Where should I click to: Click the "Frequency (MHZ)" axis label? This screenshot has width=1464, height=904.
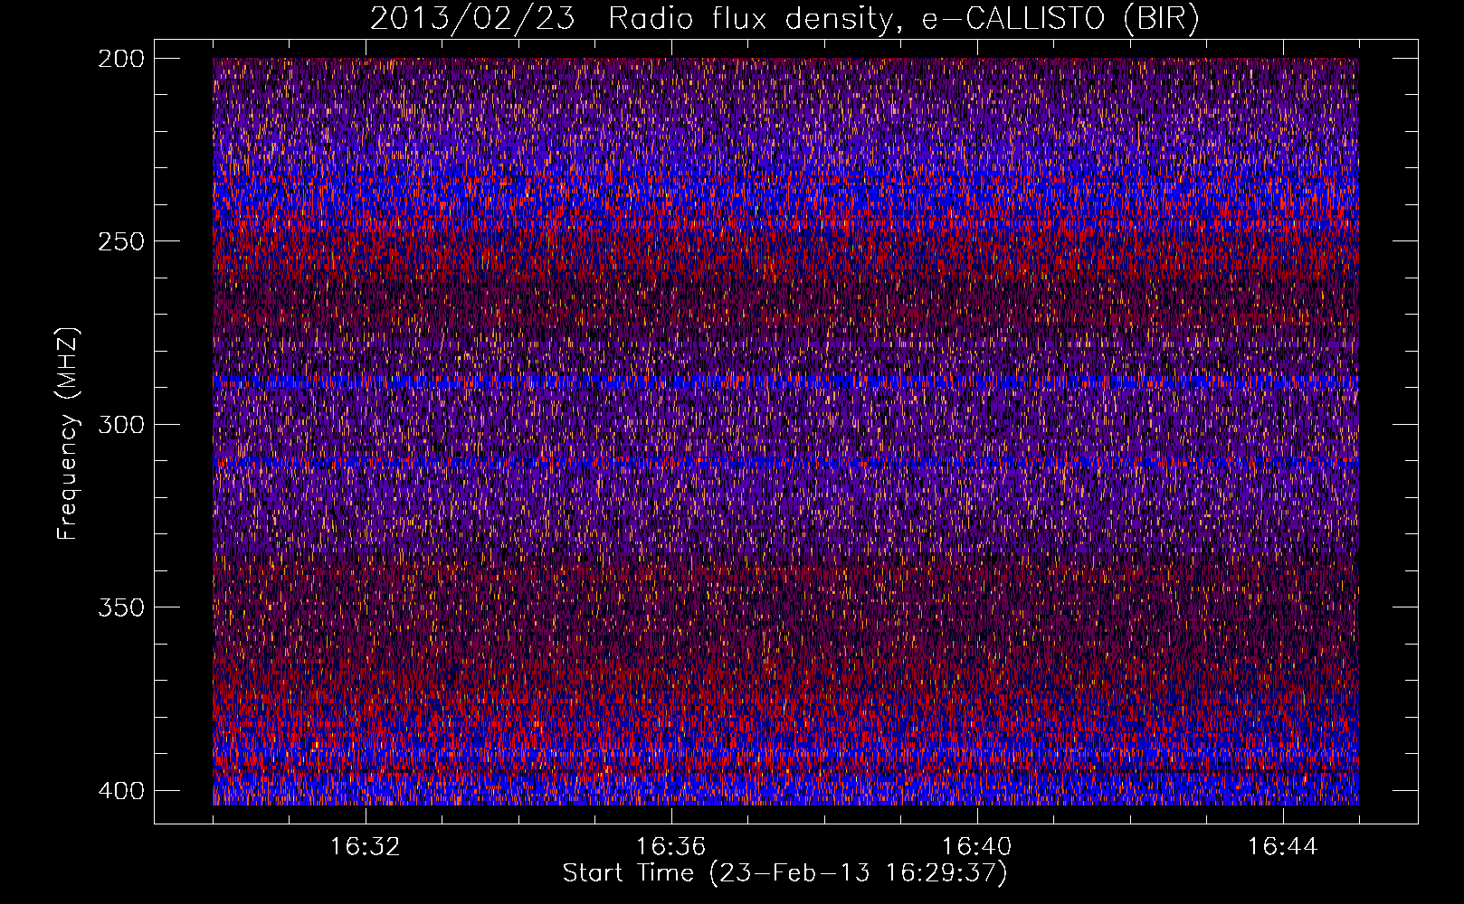[68, 434]
